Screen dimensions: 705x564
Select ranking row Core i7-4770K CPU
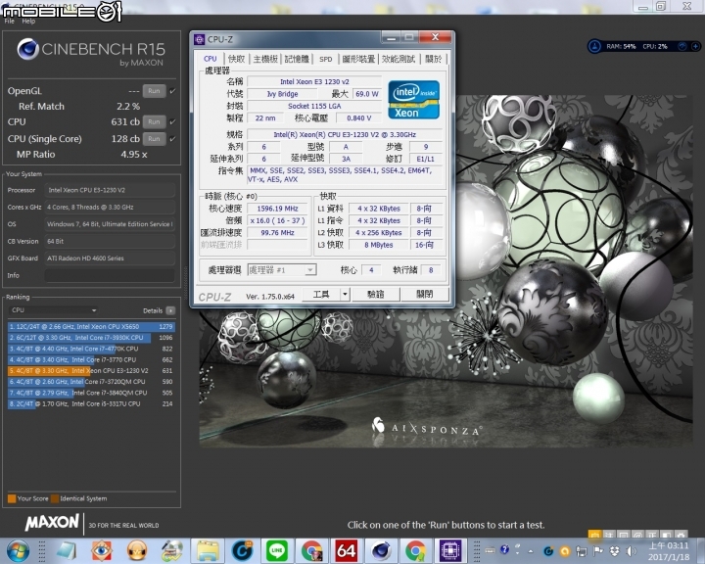coord(91,349)
